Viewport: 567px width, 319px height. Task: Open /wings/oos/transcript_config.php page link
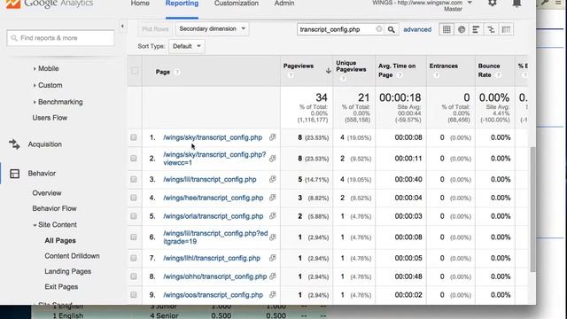point(213,295)
